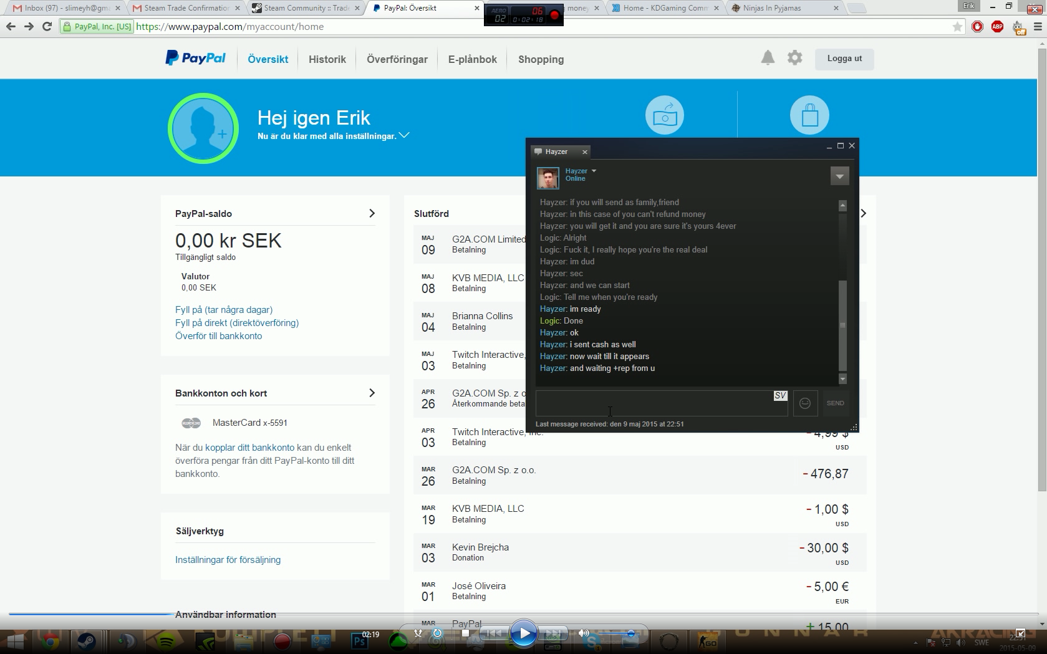Mute the media player volume speaker

coord(583,633)
